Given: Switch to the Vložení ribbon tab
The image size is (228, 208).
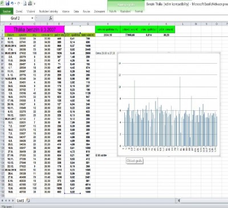Looking at the screenshot, I should (31, 11).
